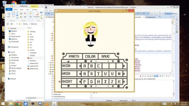Select skin option B
The height and width of the screenshot is (106, 189).
tap(92, 66)
